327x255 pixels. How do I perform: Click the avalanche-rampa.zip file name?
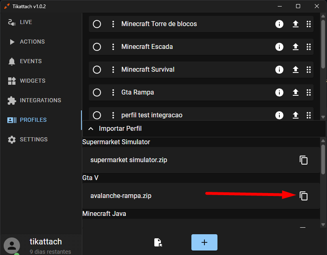coord(121,196)
